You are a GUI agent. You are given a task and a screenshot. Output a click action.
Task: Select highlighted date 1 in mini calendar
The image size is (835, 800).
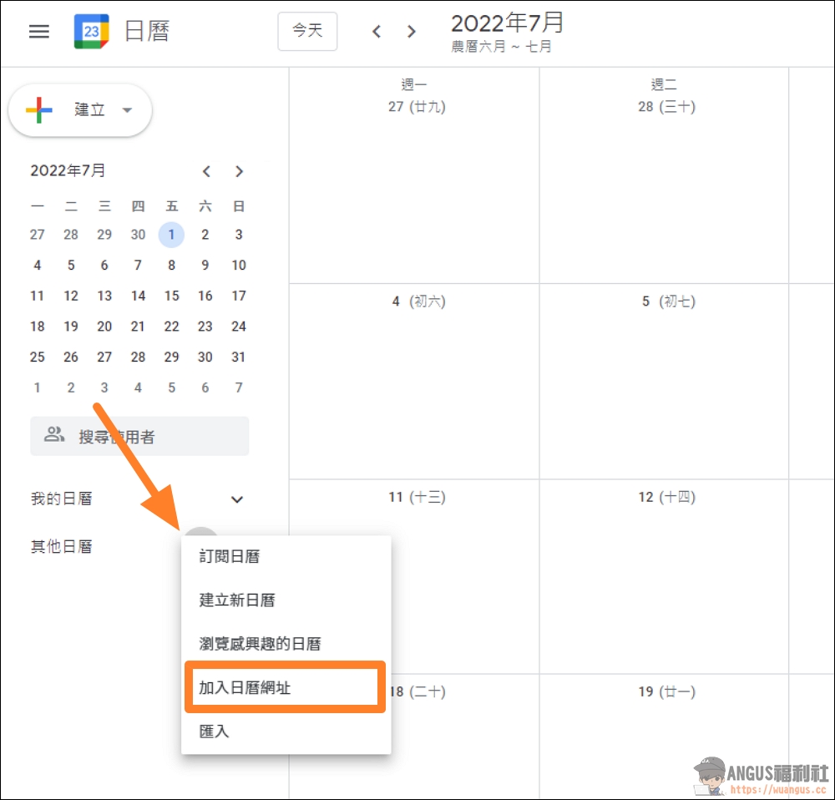click(171, 235)
